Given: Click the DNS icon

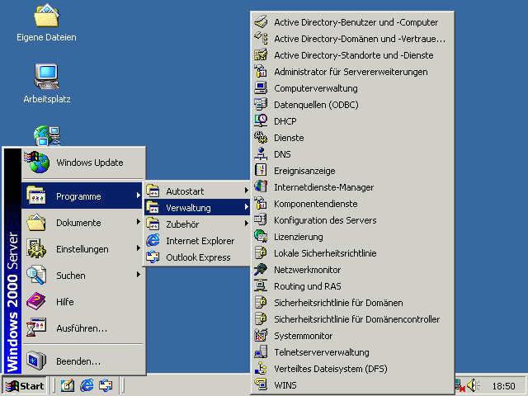Looking at the screenshot, I should click(261, 154).
